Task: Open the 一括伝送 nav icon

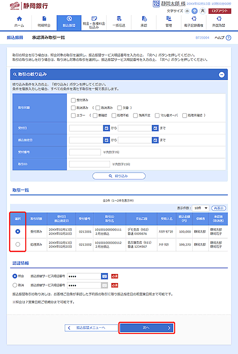Action: (x=119, y=19)
